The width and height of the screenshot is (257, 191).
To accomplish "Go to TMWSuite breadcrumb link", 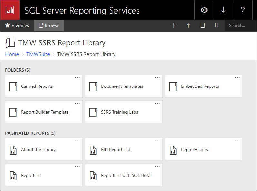I will tap(38, 54).
